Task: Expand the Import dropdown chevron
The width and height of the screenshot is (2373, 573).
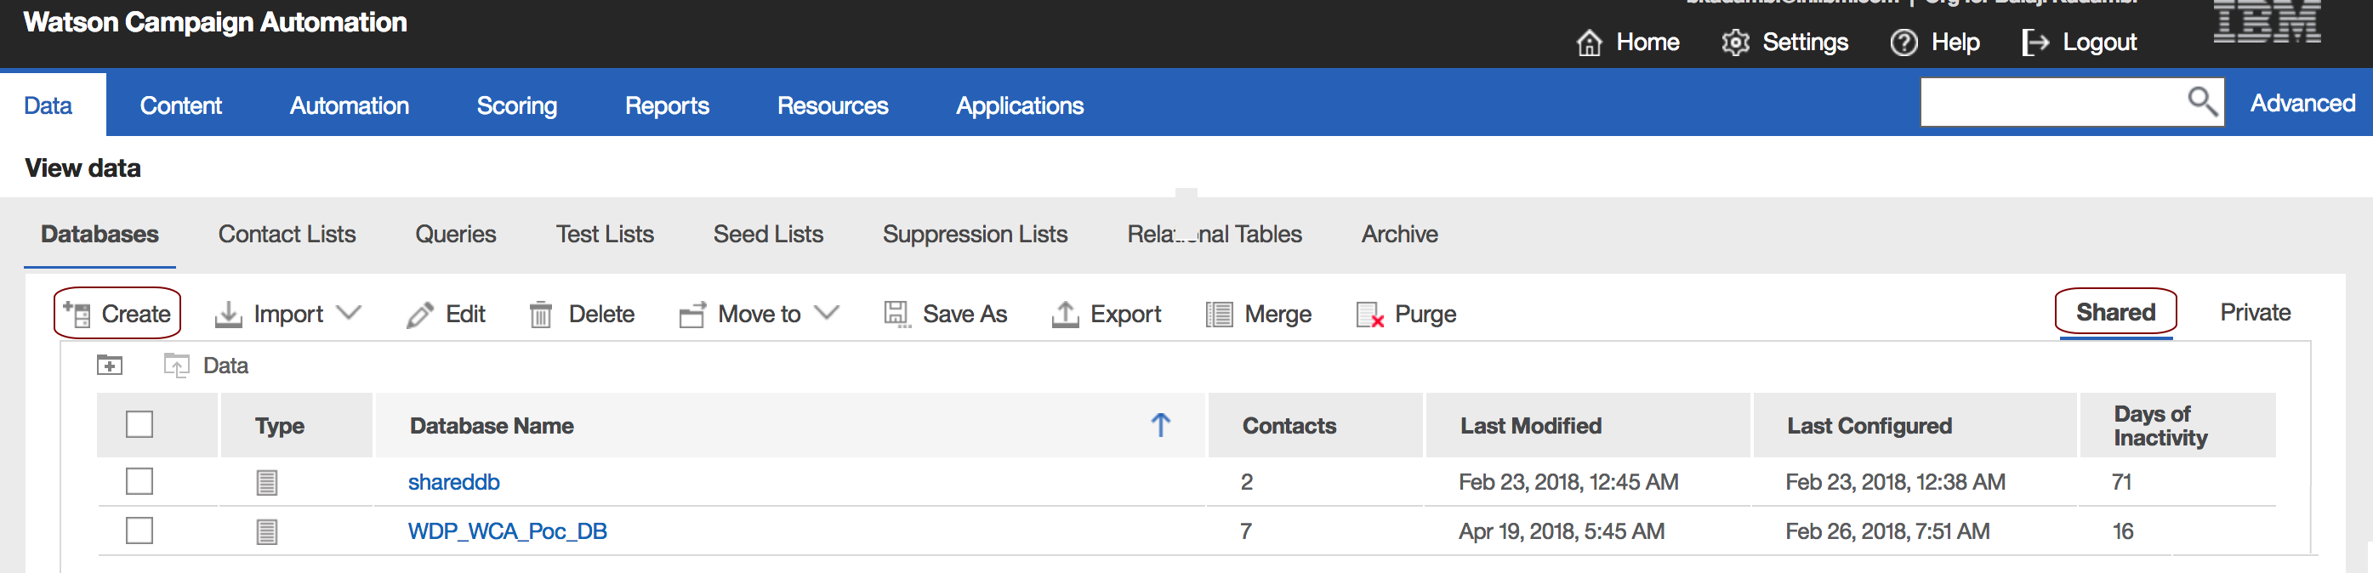Action: tap(349, 313)
